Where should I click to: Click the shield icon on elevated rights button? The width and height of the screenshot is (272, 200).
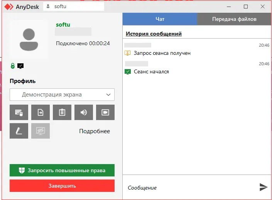[22, 170]
